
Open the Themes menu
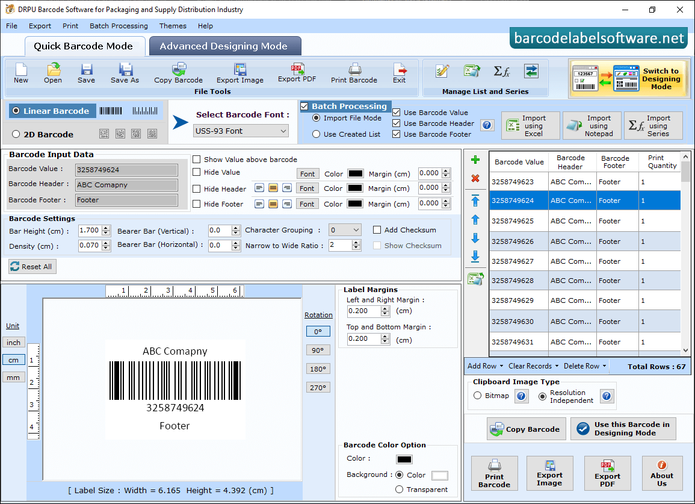[173, 26]
